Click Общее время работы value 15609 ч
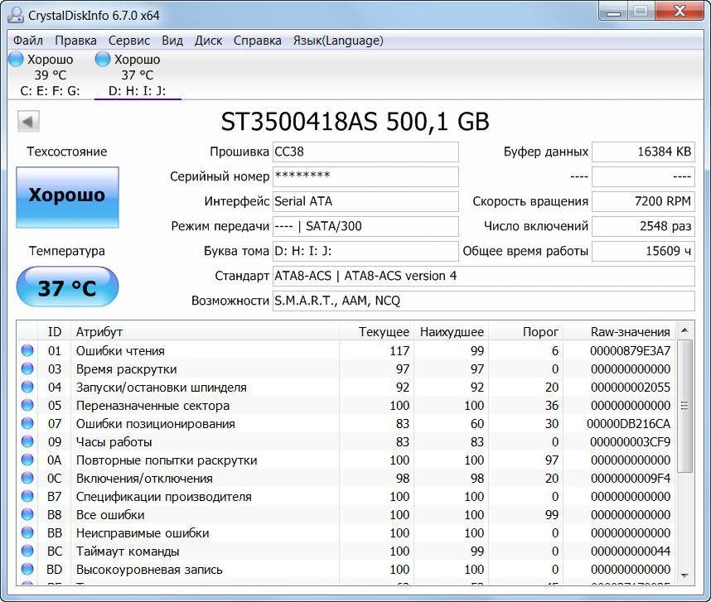The image size is (711, 602). pyautogui.click(x=643, y=252)
